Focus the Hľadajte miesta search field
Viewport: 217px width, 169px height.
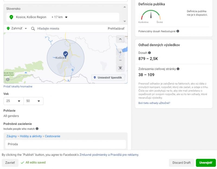click(48, 29)
